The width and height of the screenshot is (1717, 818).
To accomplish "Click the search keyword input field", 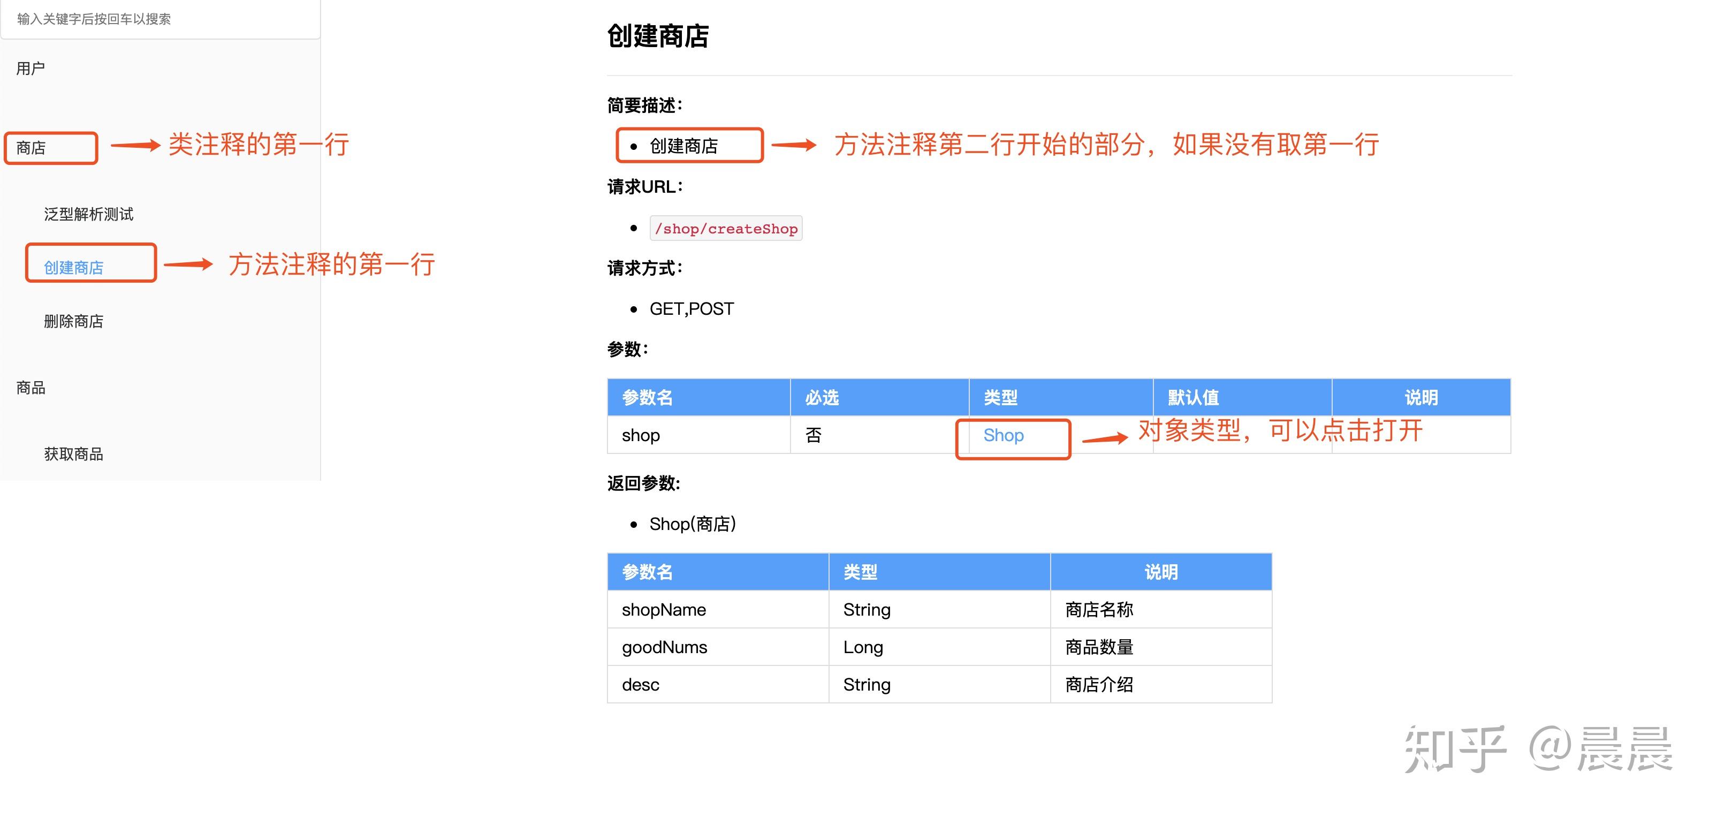I will click(160, 19).
